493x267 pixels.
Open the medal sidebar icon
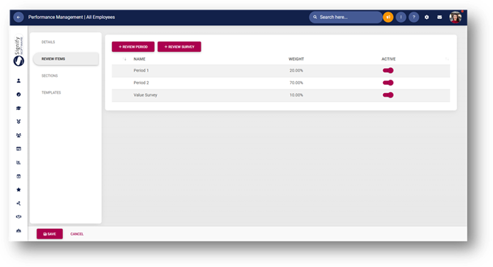tap(18, 121)
